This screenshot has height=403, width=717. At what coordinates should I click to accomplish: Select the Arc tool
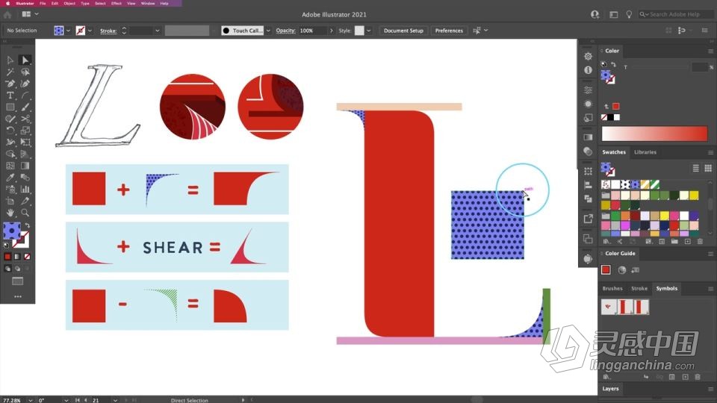tap(25, 96)
